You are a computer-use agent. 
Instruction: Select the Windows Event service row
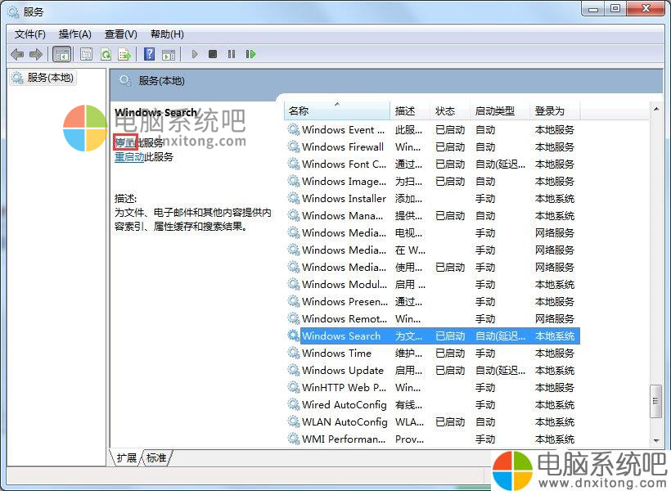pos(432,130)
